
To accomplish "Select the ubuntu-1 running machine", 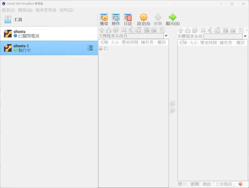I will tap(49, 48).
